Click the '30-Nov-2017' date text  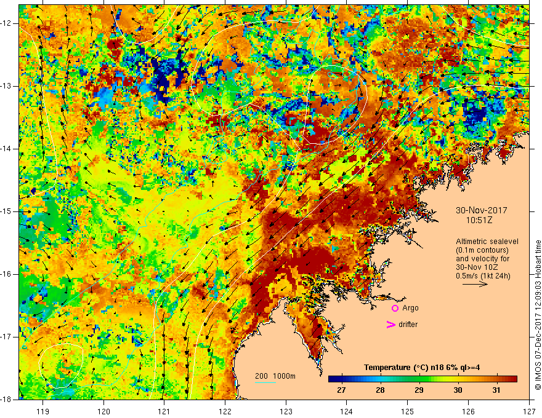482,210
